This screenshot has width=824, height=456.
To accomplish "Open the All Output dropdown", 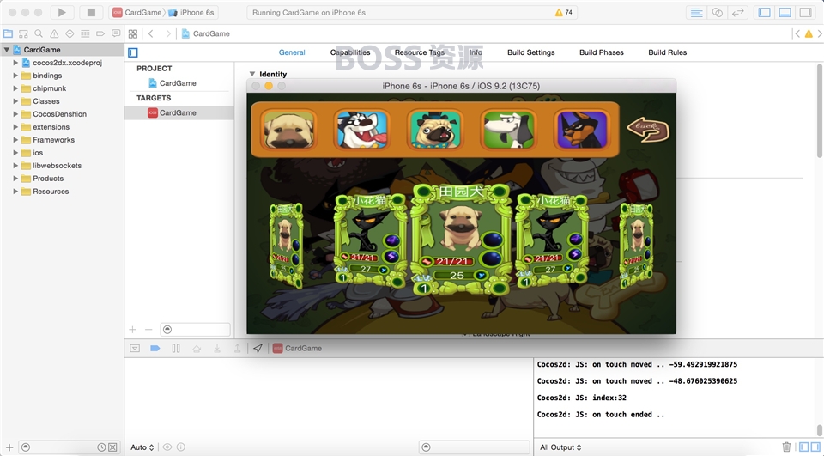I will pyautogui.click(x=560, y=447).
